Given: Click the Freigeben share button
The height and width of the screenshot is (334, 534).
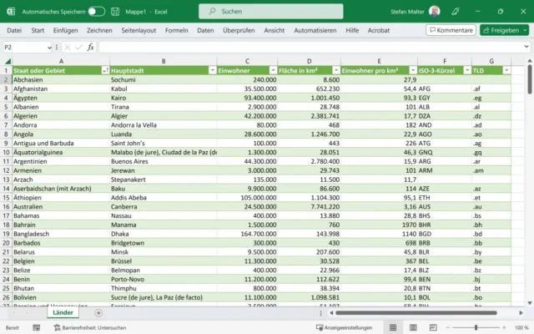Looking at the screenshot, I should 501,30.
